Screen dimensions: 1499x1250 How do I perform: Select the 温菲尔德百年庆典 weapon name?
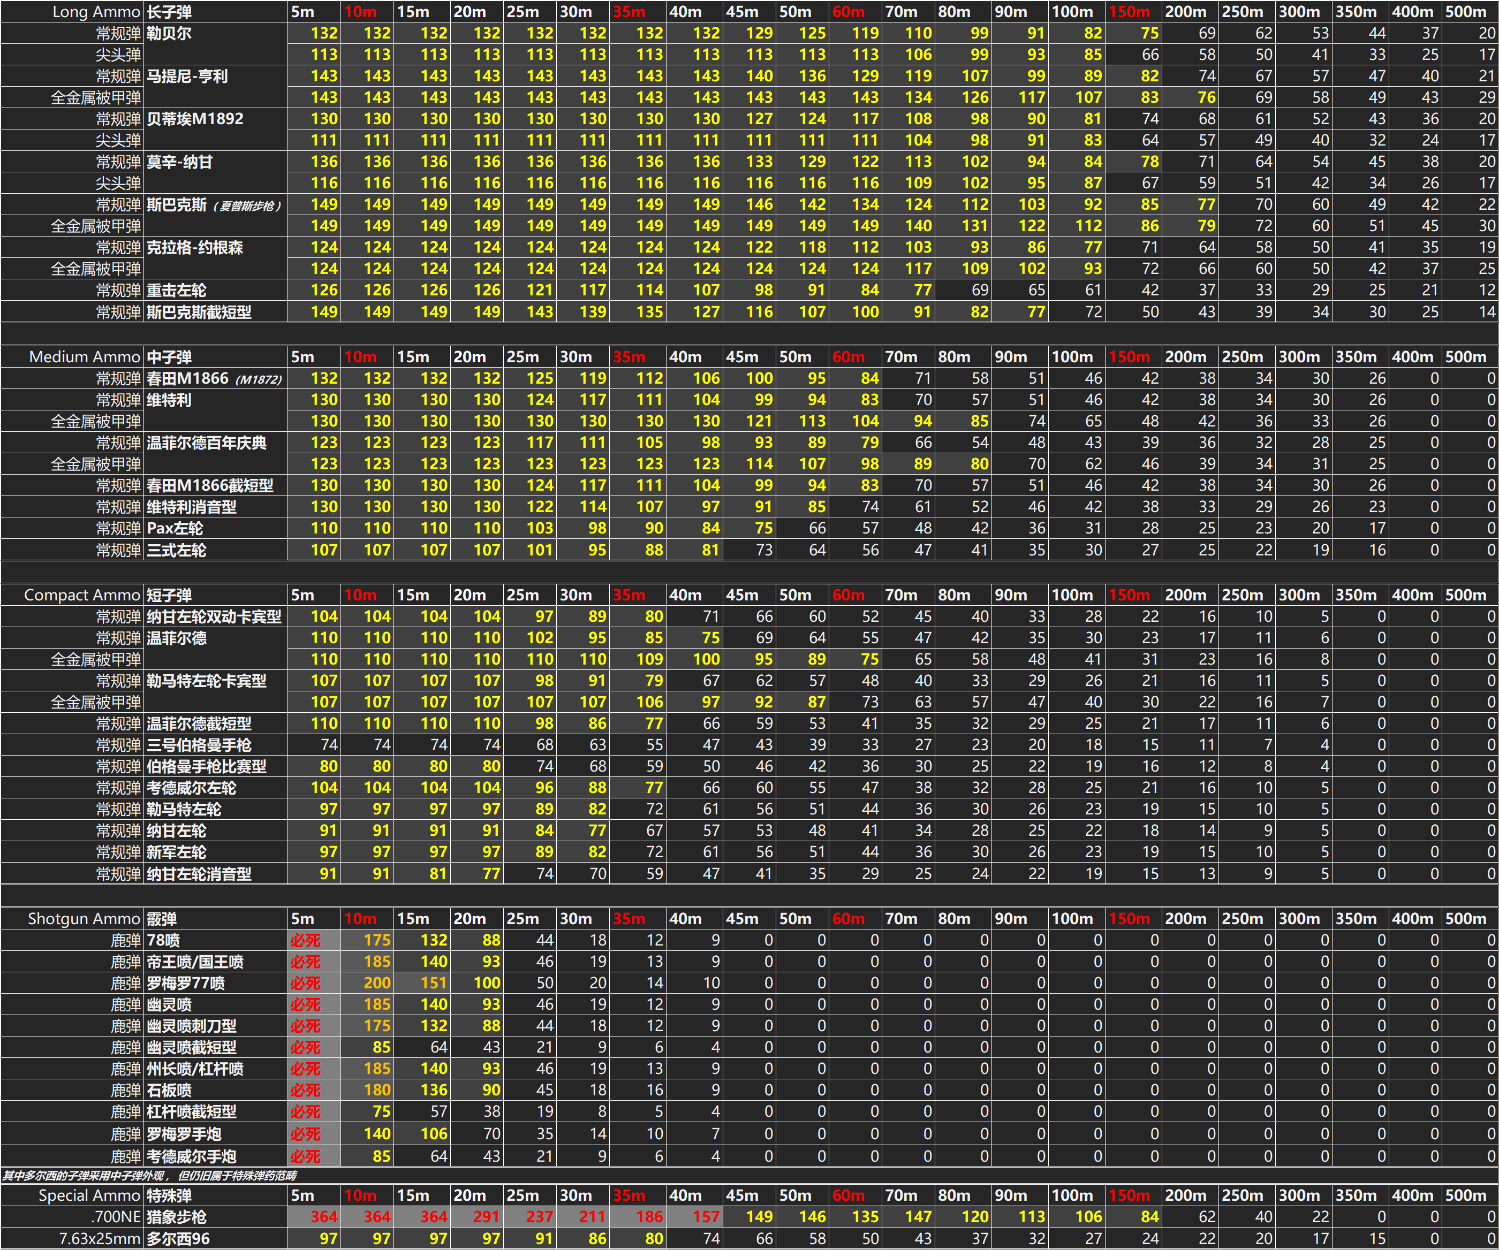[206, 443]
